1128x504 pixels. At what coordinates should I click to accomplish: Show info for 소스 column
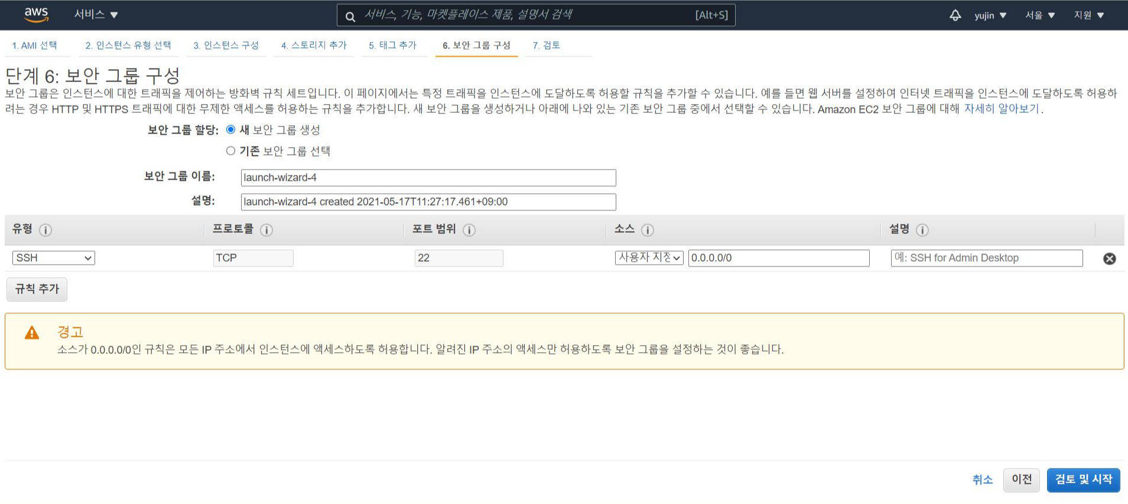pyautogui.click(x=648, y=230)
